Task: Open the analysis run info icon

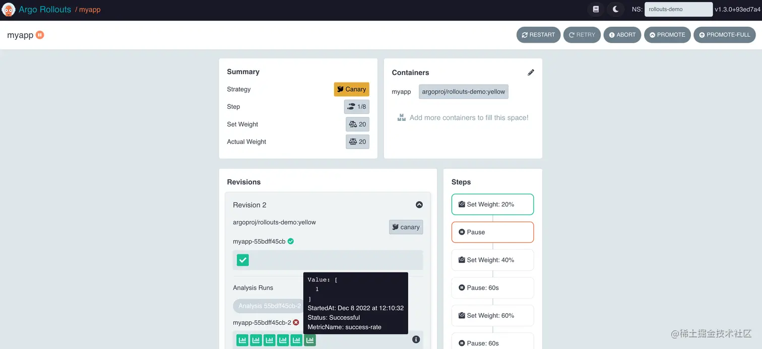Action: tap(416, 339)
